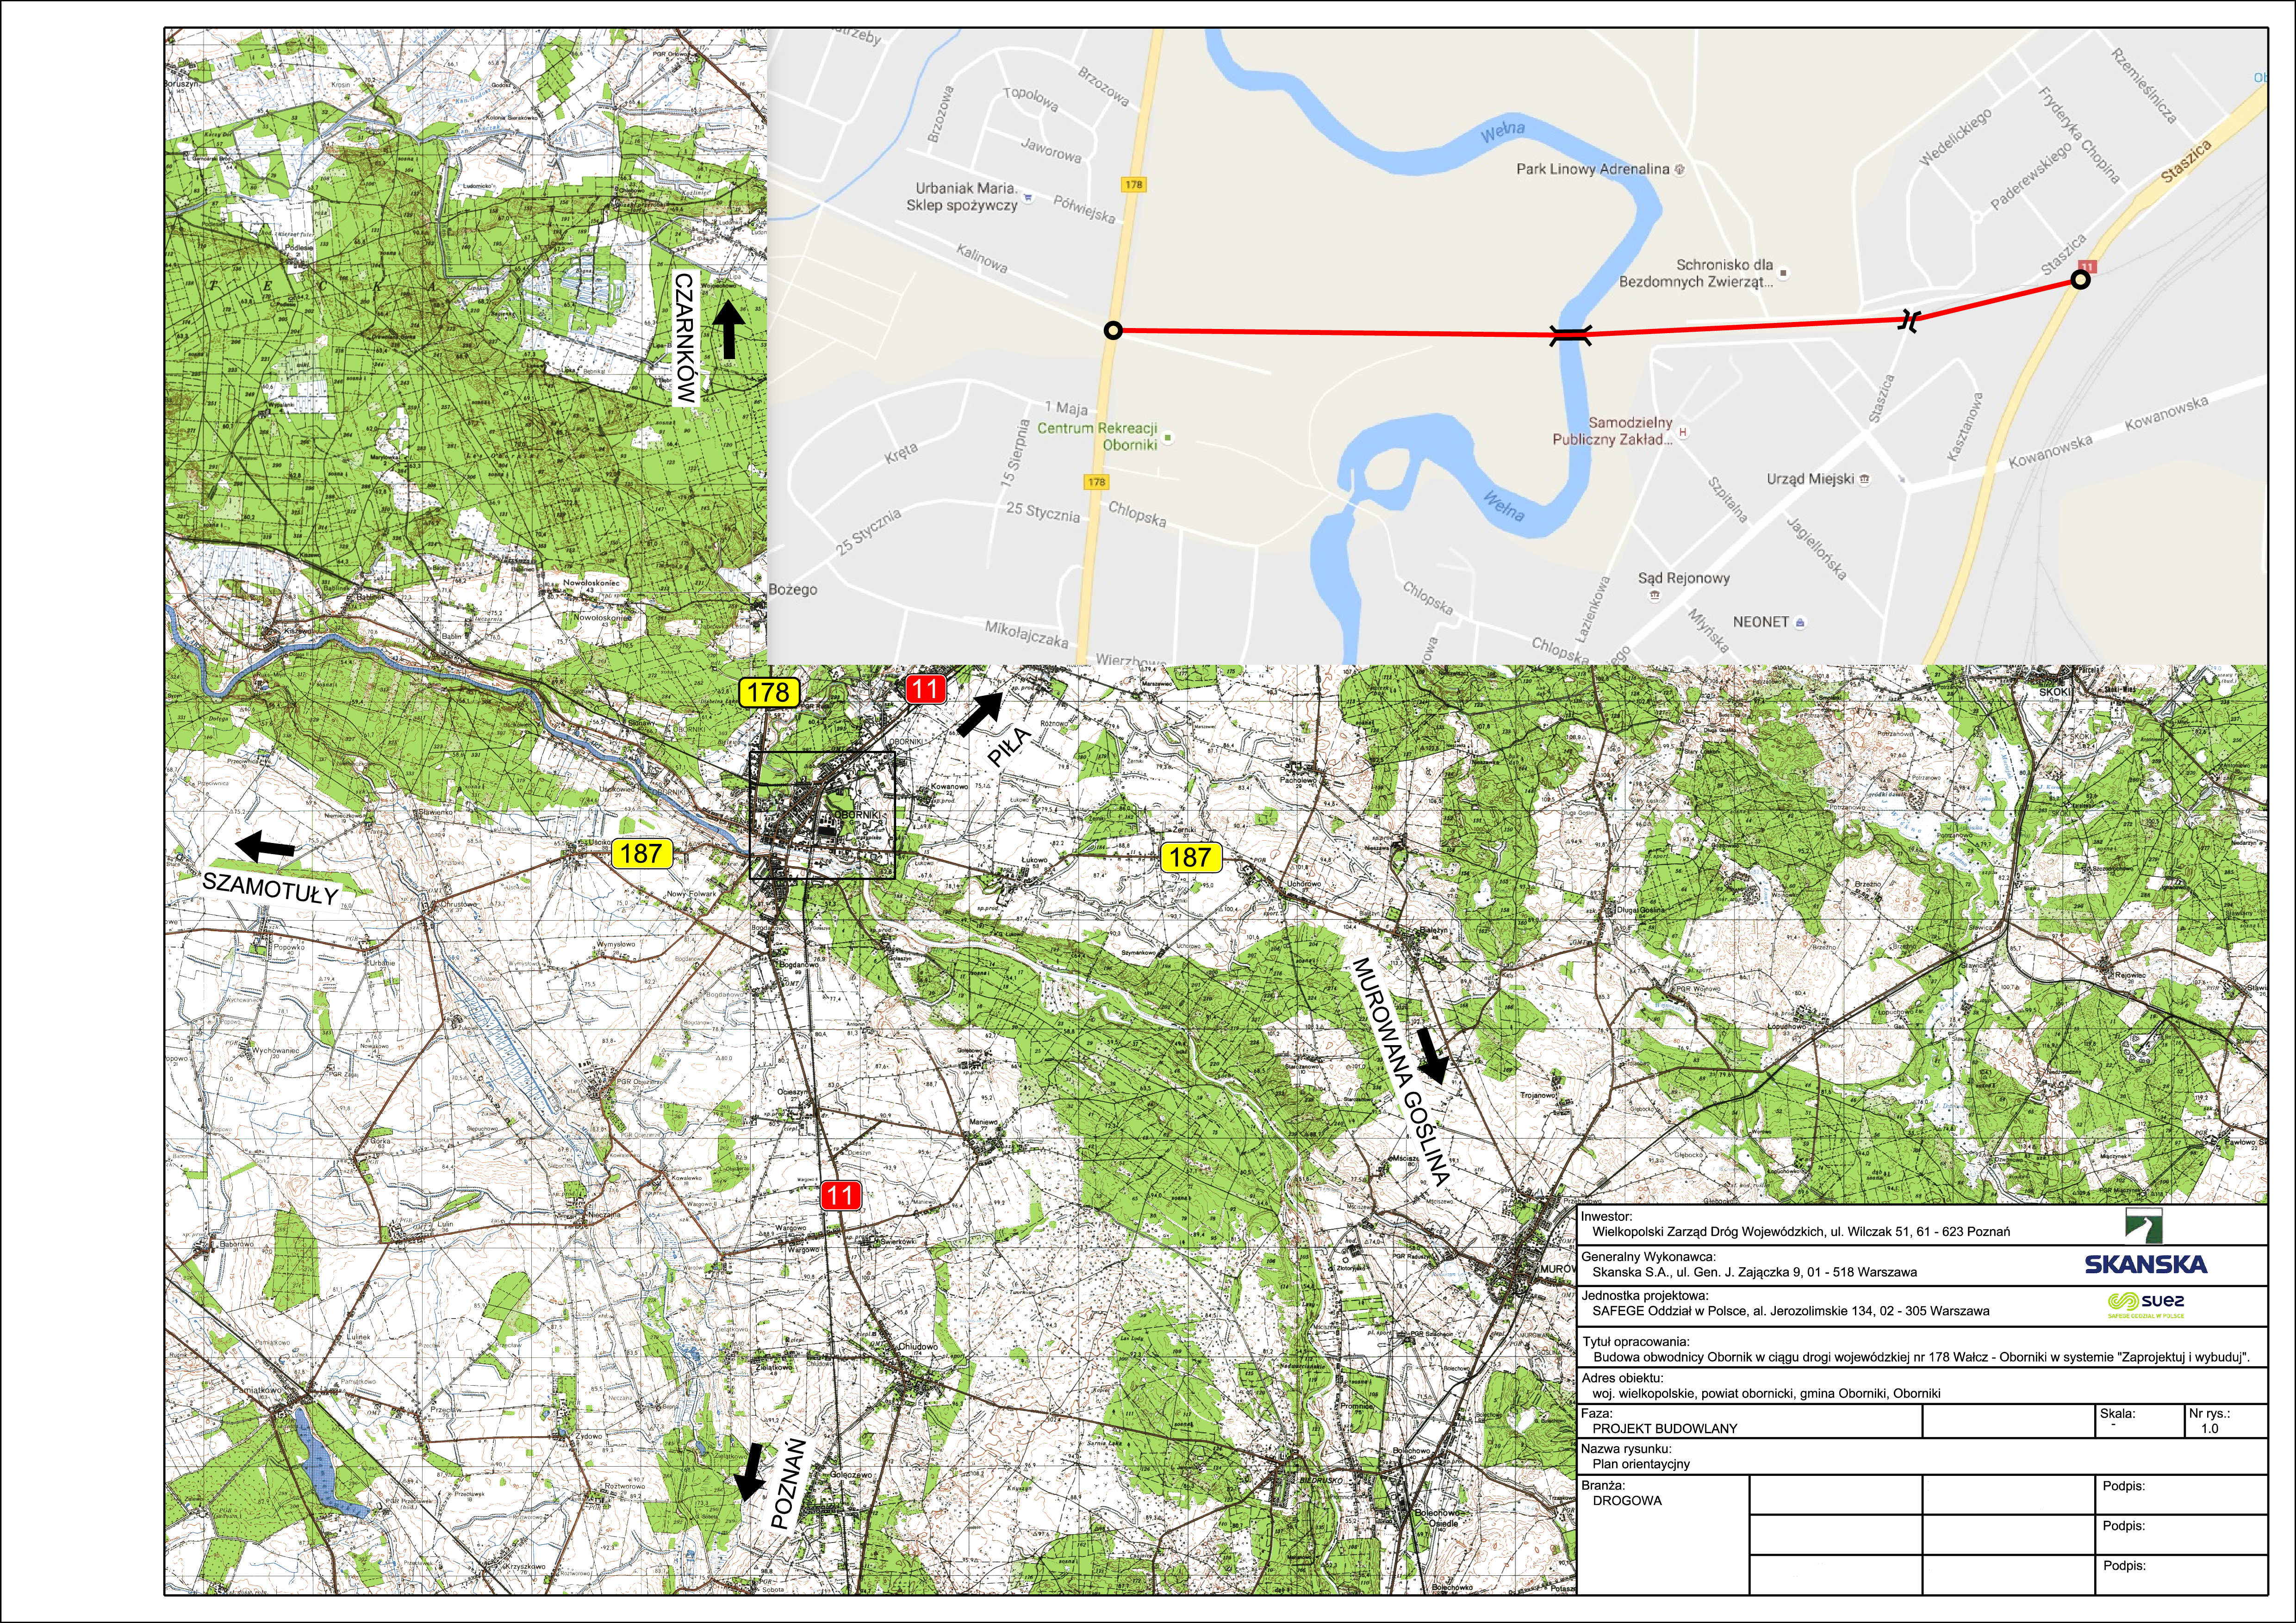Click the Skanska S.A. address line

[1754, 1272]
